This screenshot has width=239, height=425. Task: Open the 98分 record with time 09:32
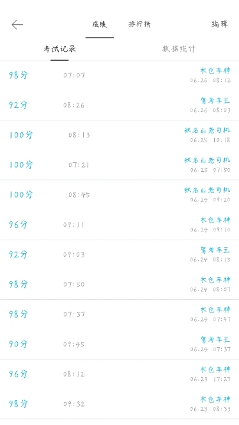click(119, 404)
